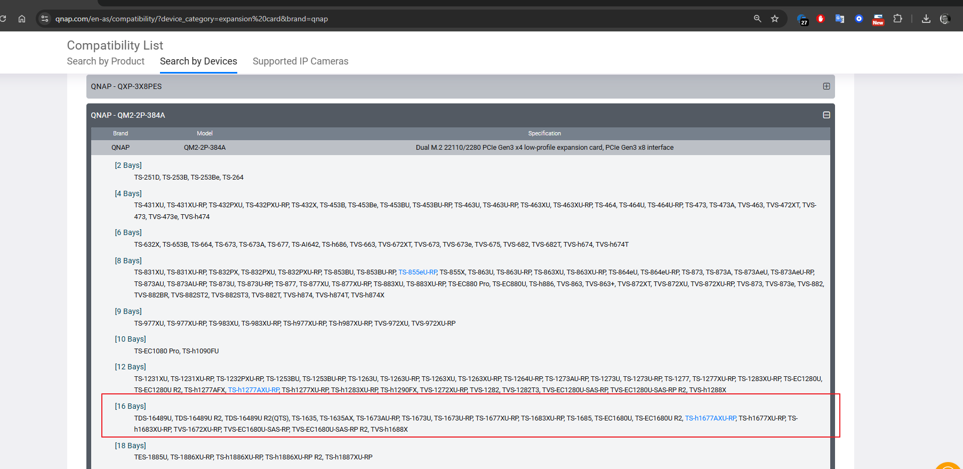The height and width of the screenshot is (469, 963).
Task: Open the Google Translate extension
Action: pyautogui.click(x=840, y=19)
